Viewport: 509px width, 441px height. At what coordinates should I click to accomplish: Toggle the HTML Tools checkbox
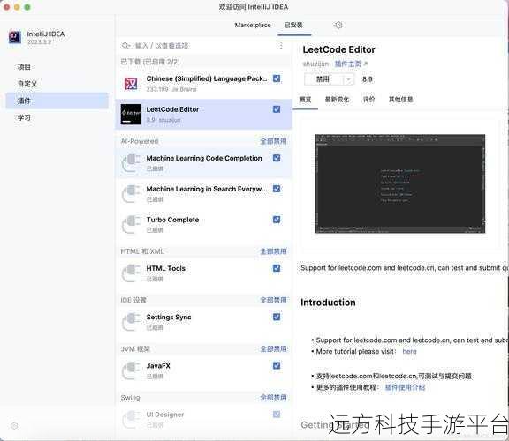(277, 268)
